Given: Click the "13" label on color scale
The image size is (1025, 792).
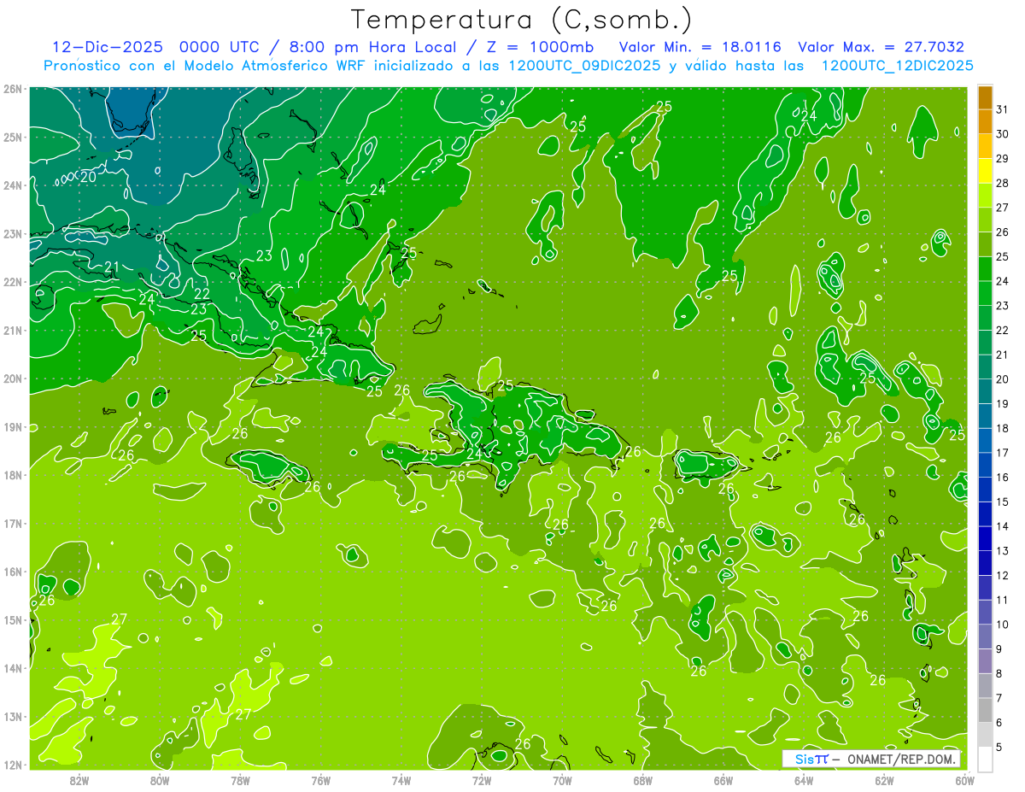Looking at the screenshot, I should click(x=1002, y=551).
